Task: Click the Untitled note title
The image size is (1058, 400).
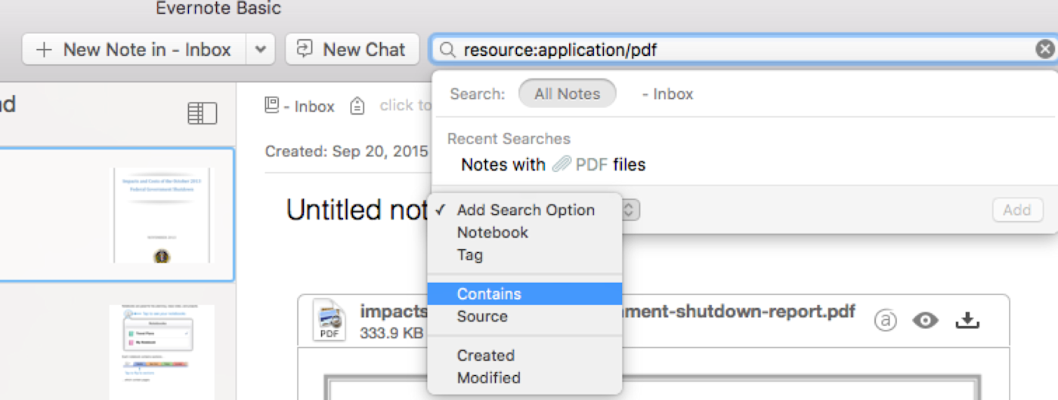Action: point(357,210)
